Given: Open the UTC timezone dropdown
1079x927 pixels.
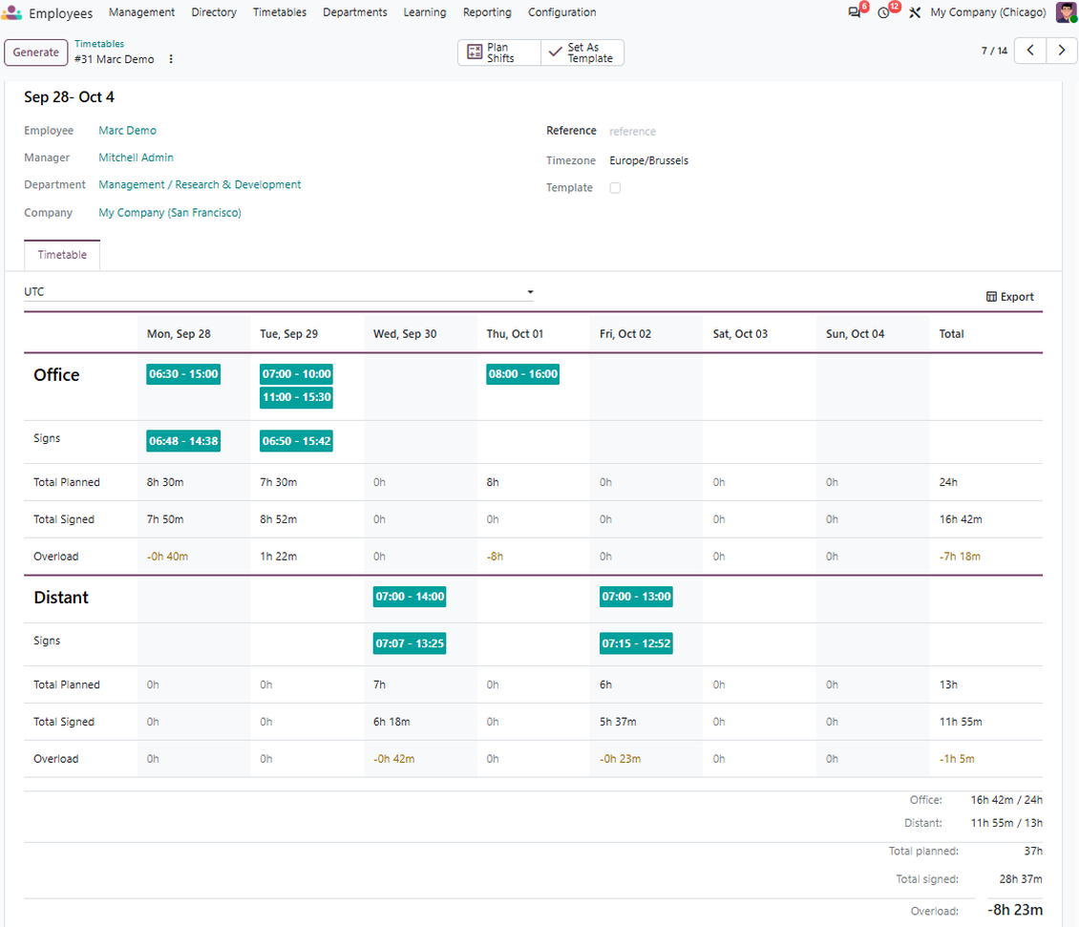Looking at the screenshot, I should (279, 292).
